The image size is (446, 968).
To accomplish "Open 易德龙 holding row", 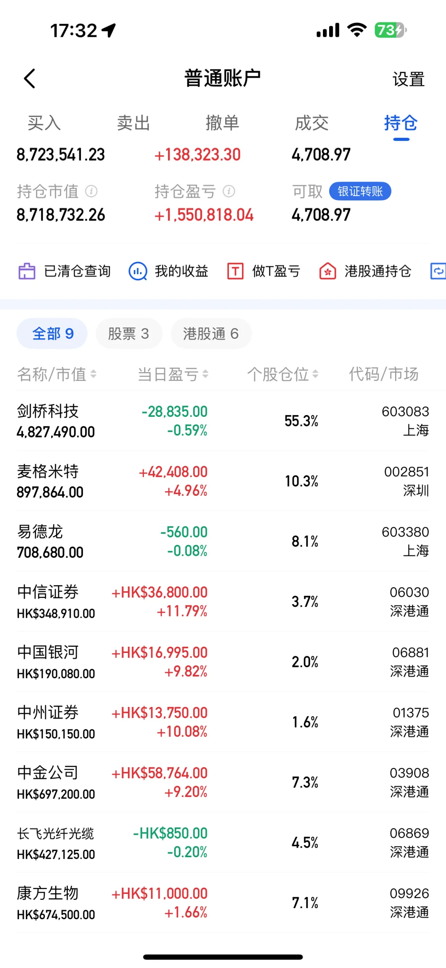I will [223, 541].
